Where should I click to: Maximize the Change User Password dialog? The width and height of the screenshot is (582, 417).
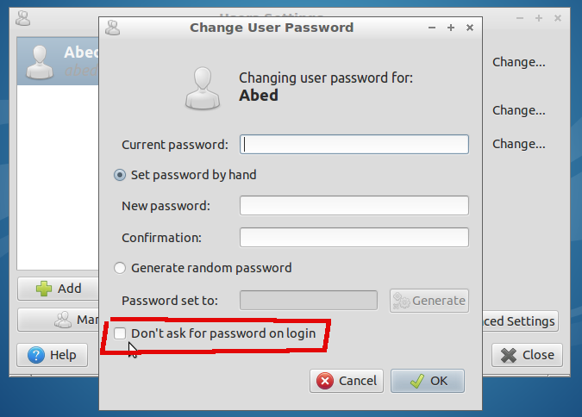pyautogui.click(x=450, y=28)
